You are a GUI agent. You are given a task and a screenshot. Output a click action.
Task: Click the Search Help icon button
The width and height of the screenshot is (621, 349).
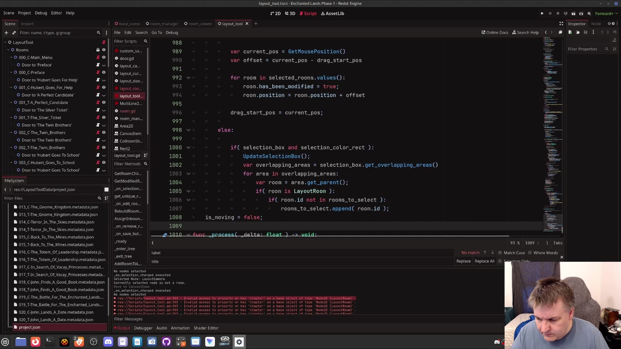(x=524, y=32)
